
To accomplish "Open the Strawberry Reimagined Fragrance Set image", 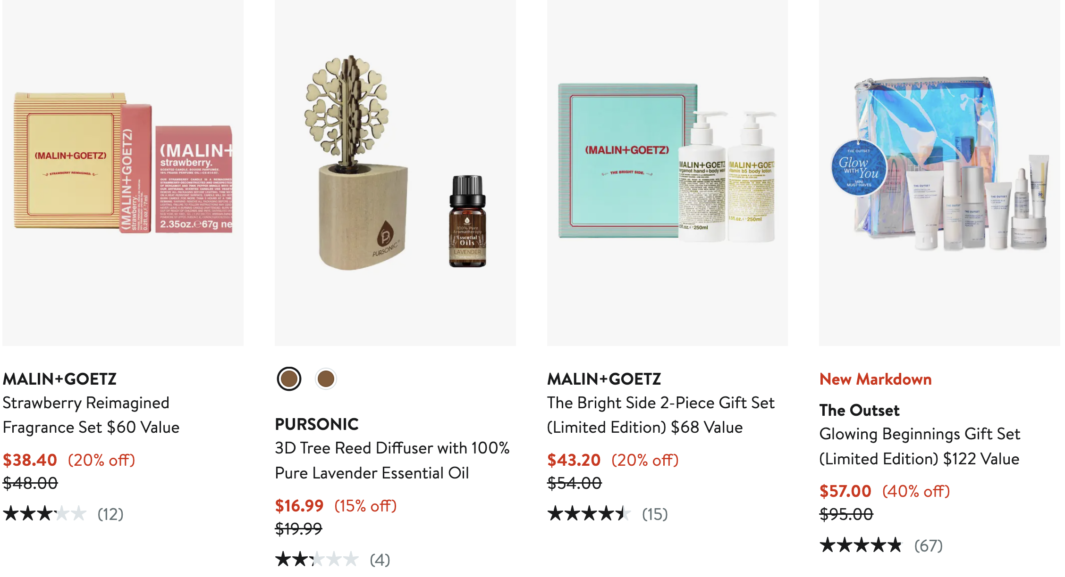I will 123,173.
